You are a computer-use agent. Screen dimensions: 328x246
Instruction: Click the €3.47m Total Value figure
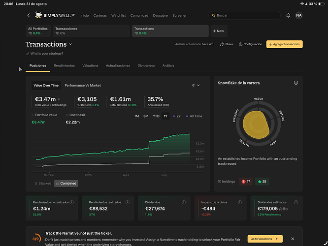45,99
